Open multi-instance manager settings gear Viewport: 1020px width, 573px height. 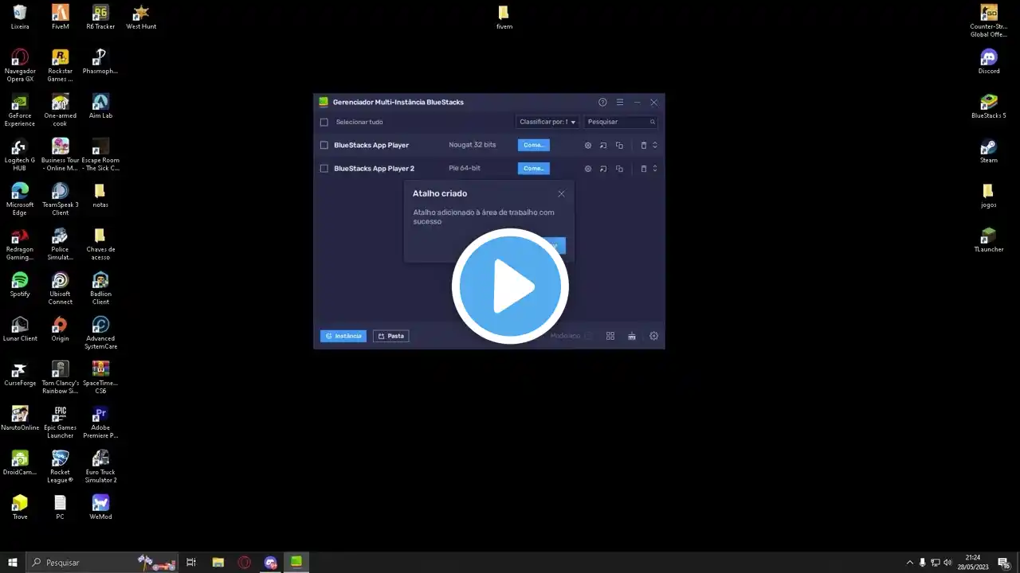[x=654, y=336]
